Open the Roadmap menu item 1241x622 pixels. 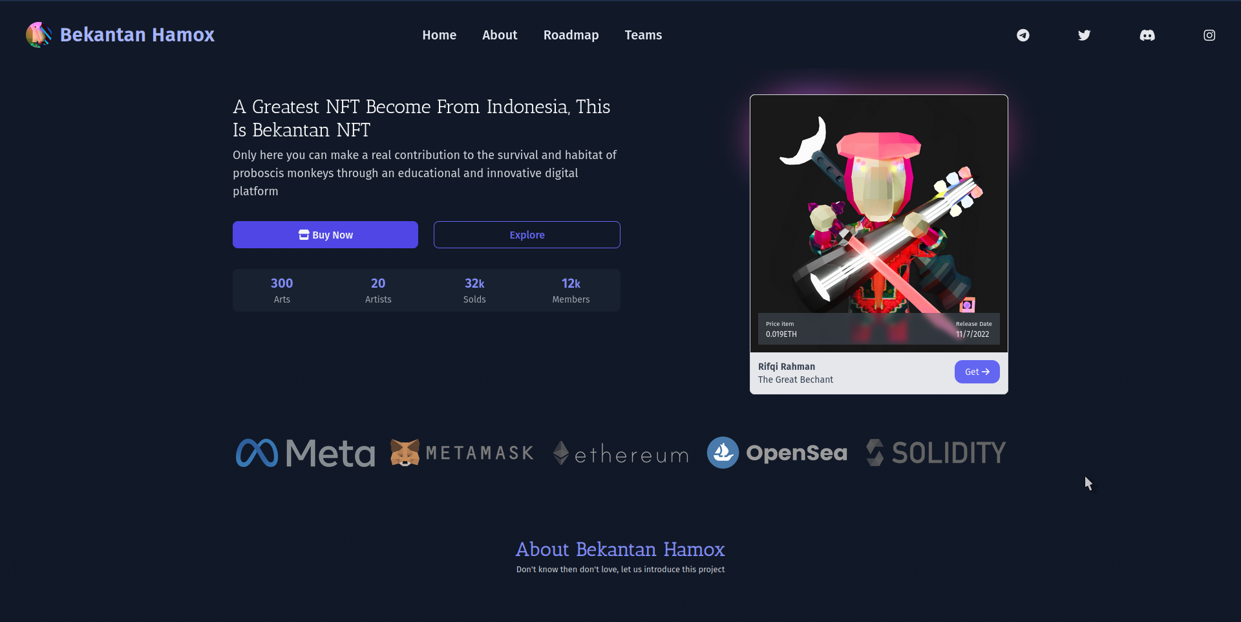click(571, 35)
